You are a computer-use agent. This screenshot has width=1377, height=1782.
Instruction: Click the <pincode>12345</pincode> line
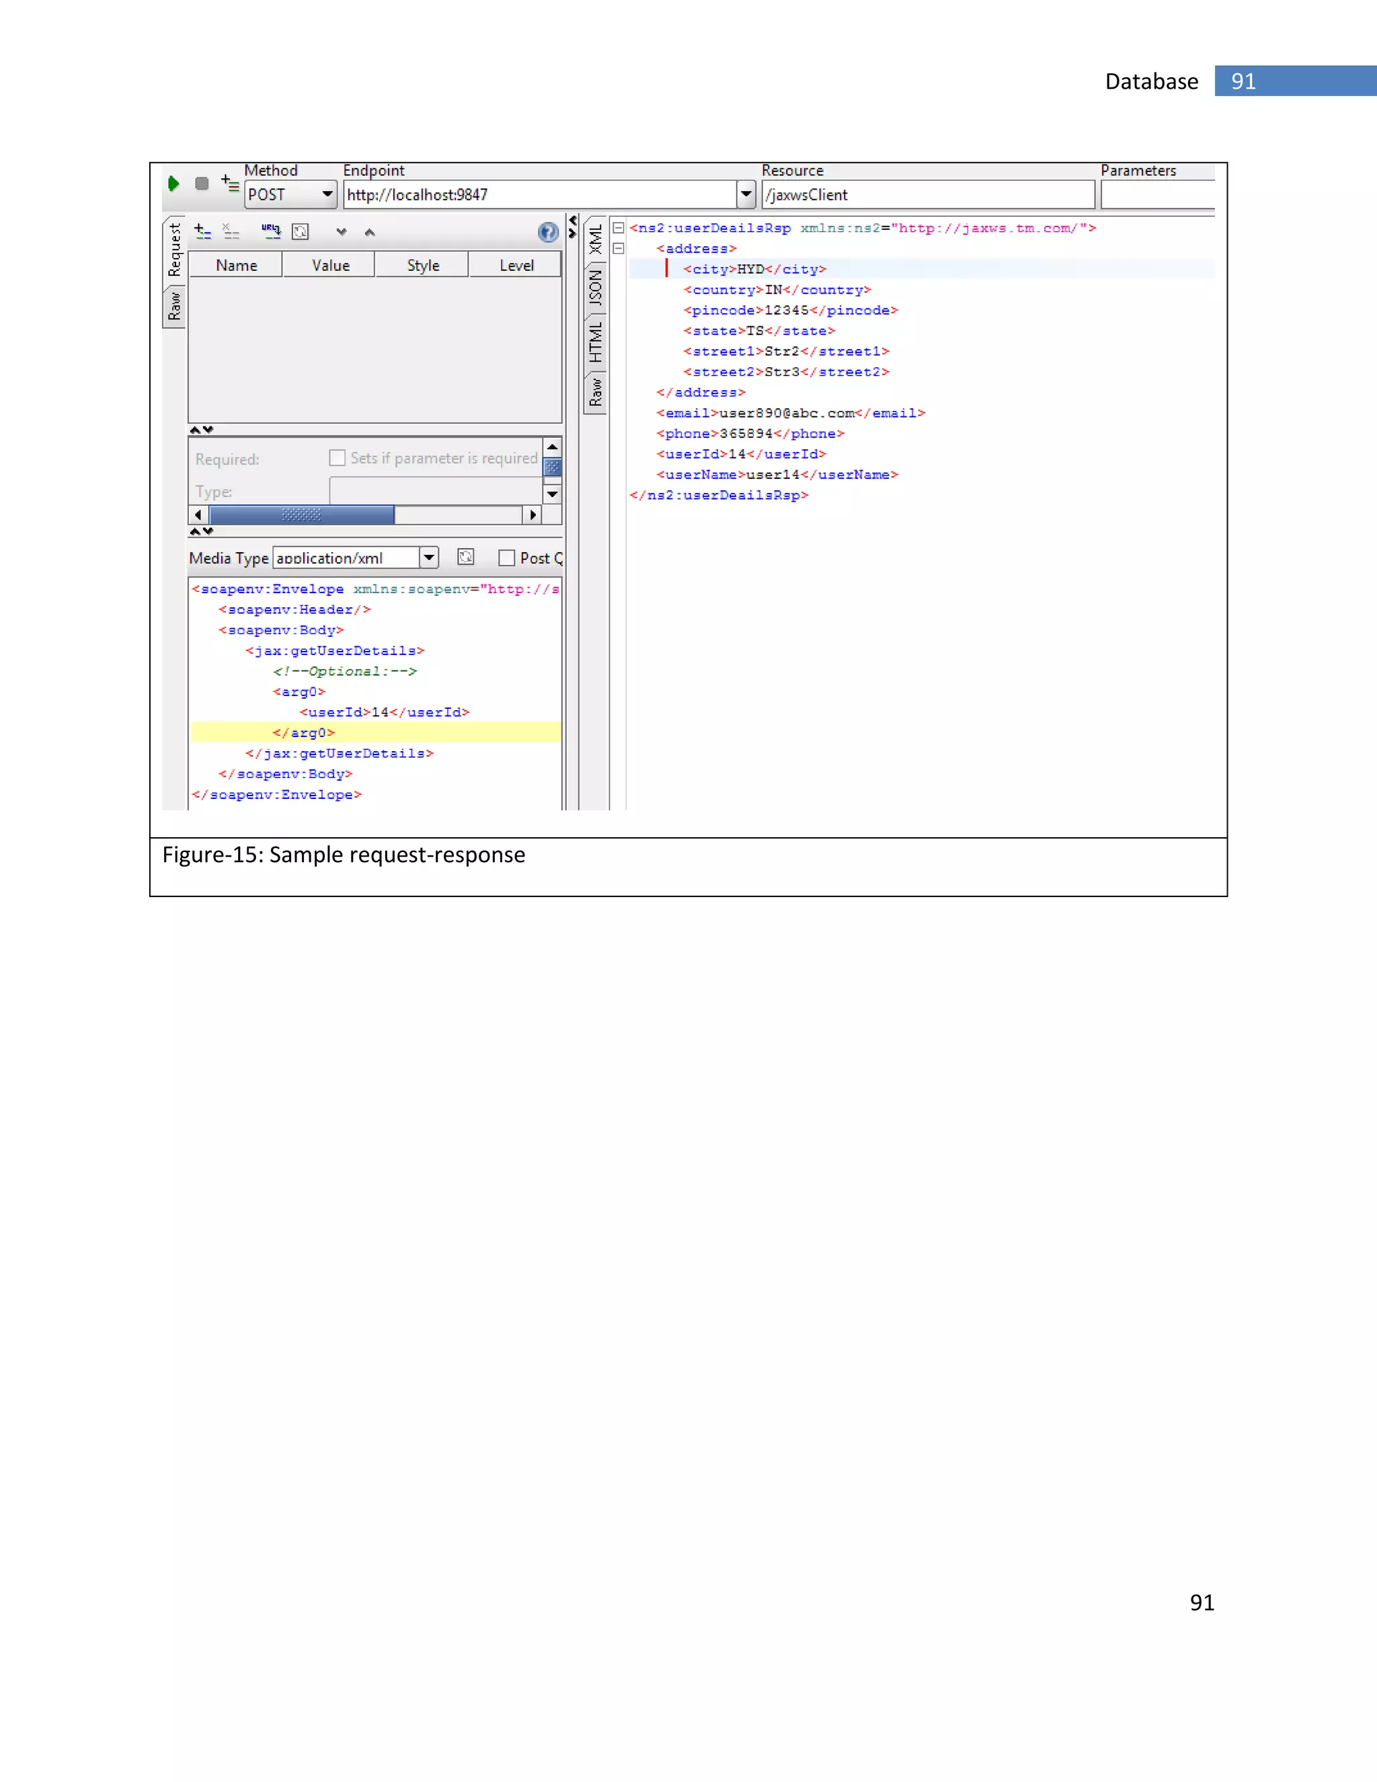tap(791, 310)
